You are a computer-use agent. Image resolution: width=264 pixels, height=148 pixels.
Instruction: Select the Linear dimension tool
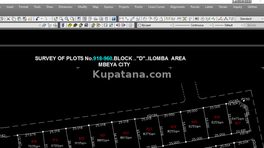(121, 19)
